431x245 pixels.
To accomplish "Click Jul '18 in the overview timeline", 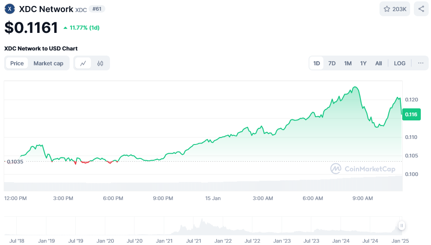I will pyautogui.click(x=17, y=241).
